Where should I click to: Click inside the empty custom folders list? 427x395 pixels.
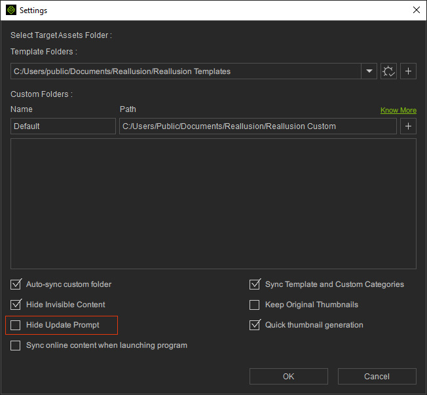coord(213,203)
